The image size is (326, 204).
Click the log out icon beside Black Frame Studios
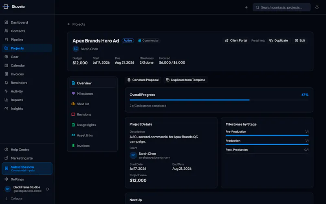point(48,189)
